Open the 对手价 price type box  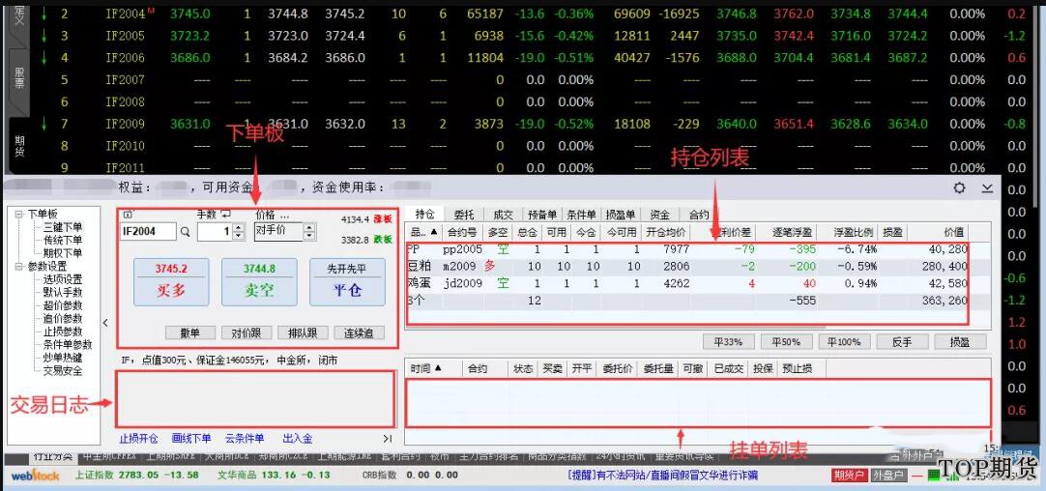(278, 231)
